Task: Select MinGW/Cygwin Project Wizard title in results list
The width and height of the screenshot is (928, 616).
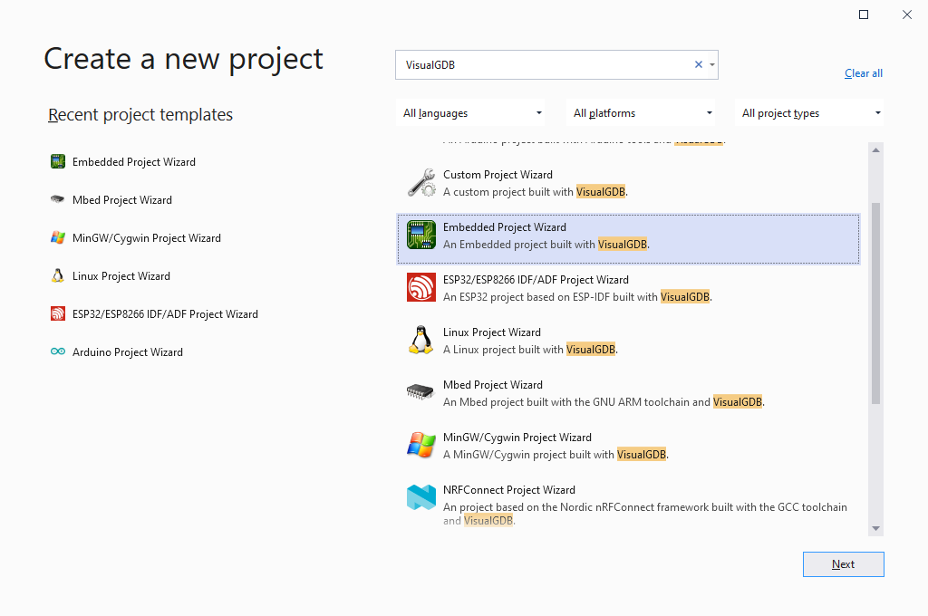Action: [x=517, y=438]
